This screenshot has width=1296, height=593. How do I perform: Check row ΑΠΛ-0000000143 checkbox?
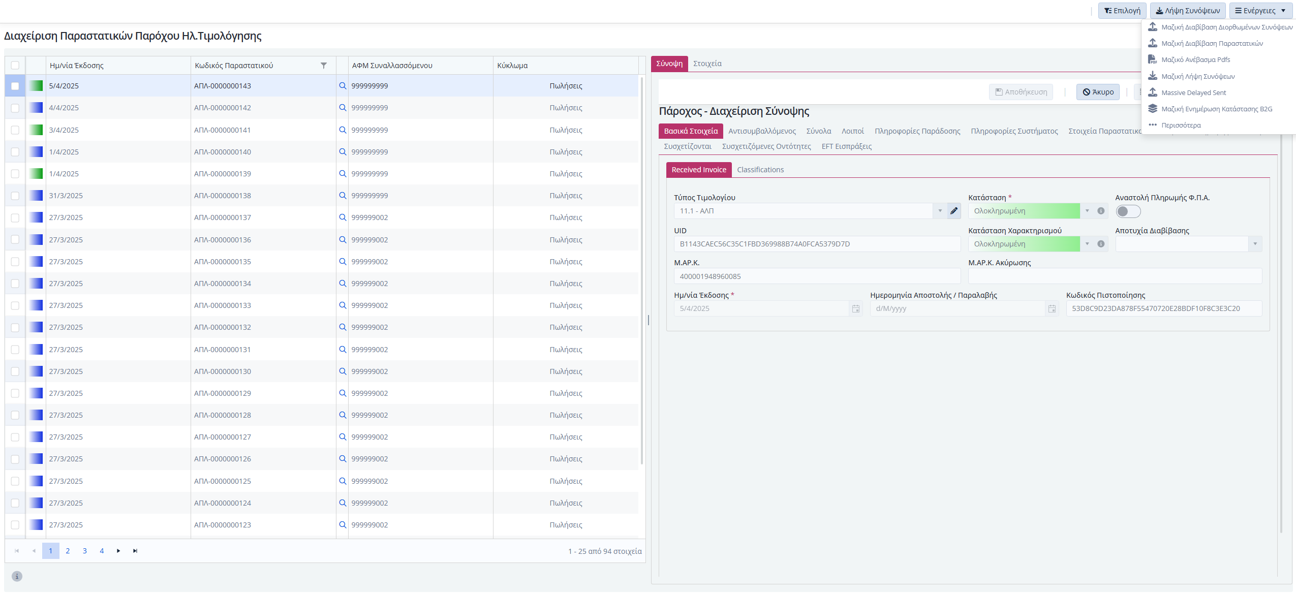point(15,86)
